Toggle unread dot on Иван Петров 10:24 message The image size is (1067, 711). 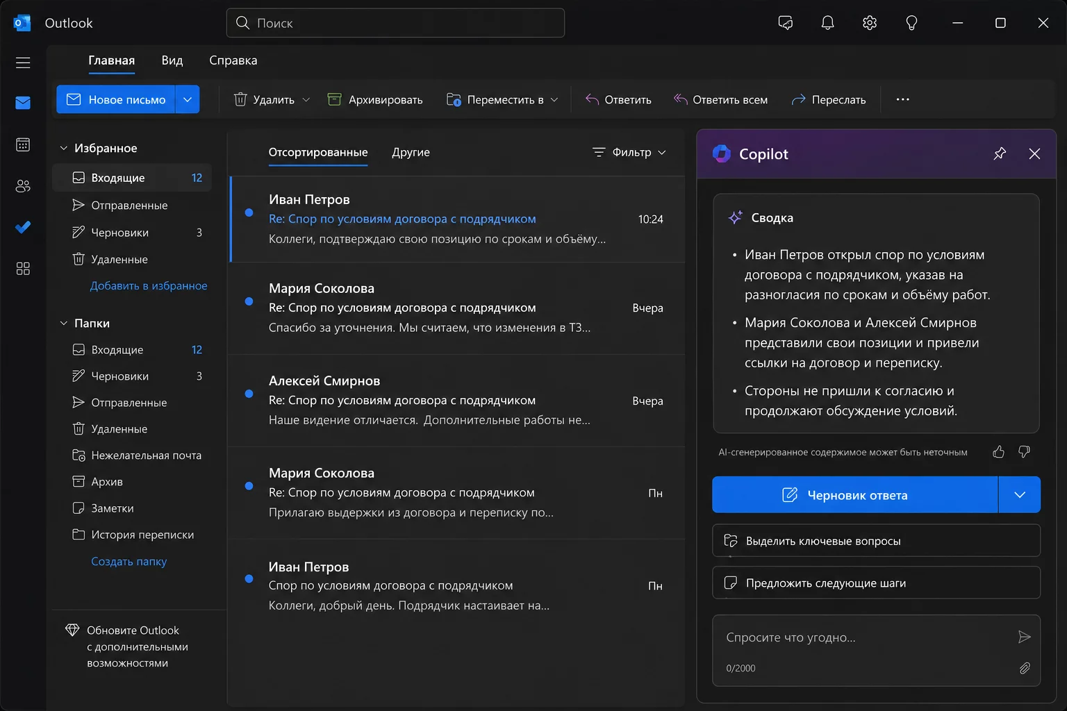[x=249, y=212]
